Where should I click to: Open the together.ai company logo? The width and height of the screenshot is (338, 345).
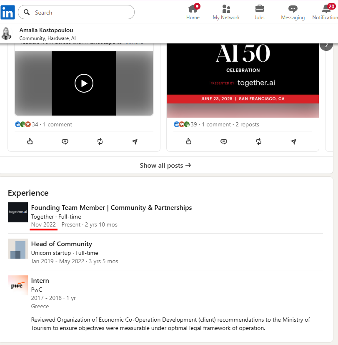[18, 212]
